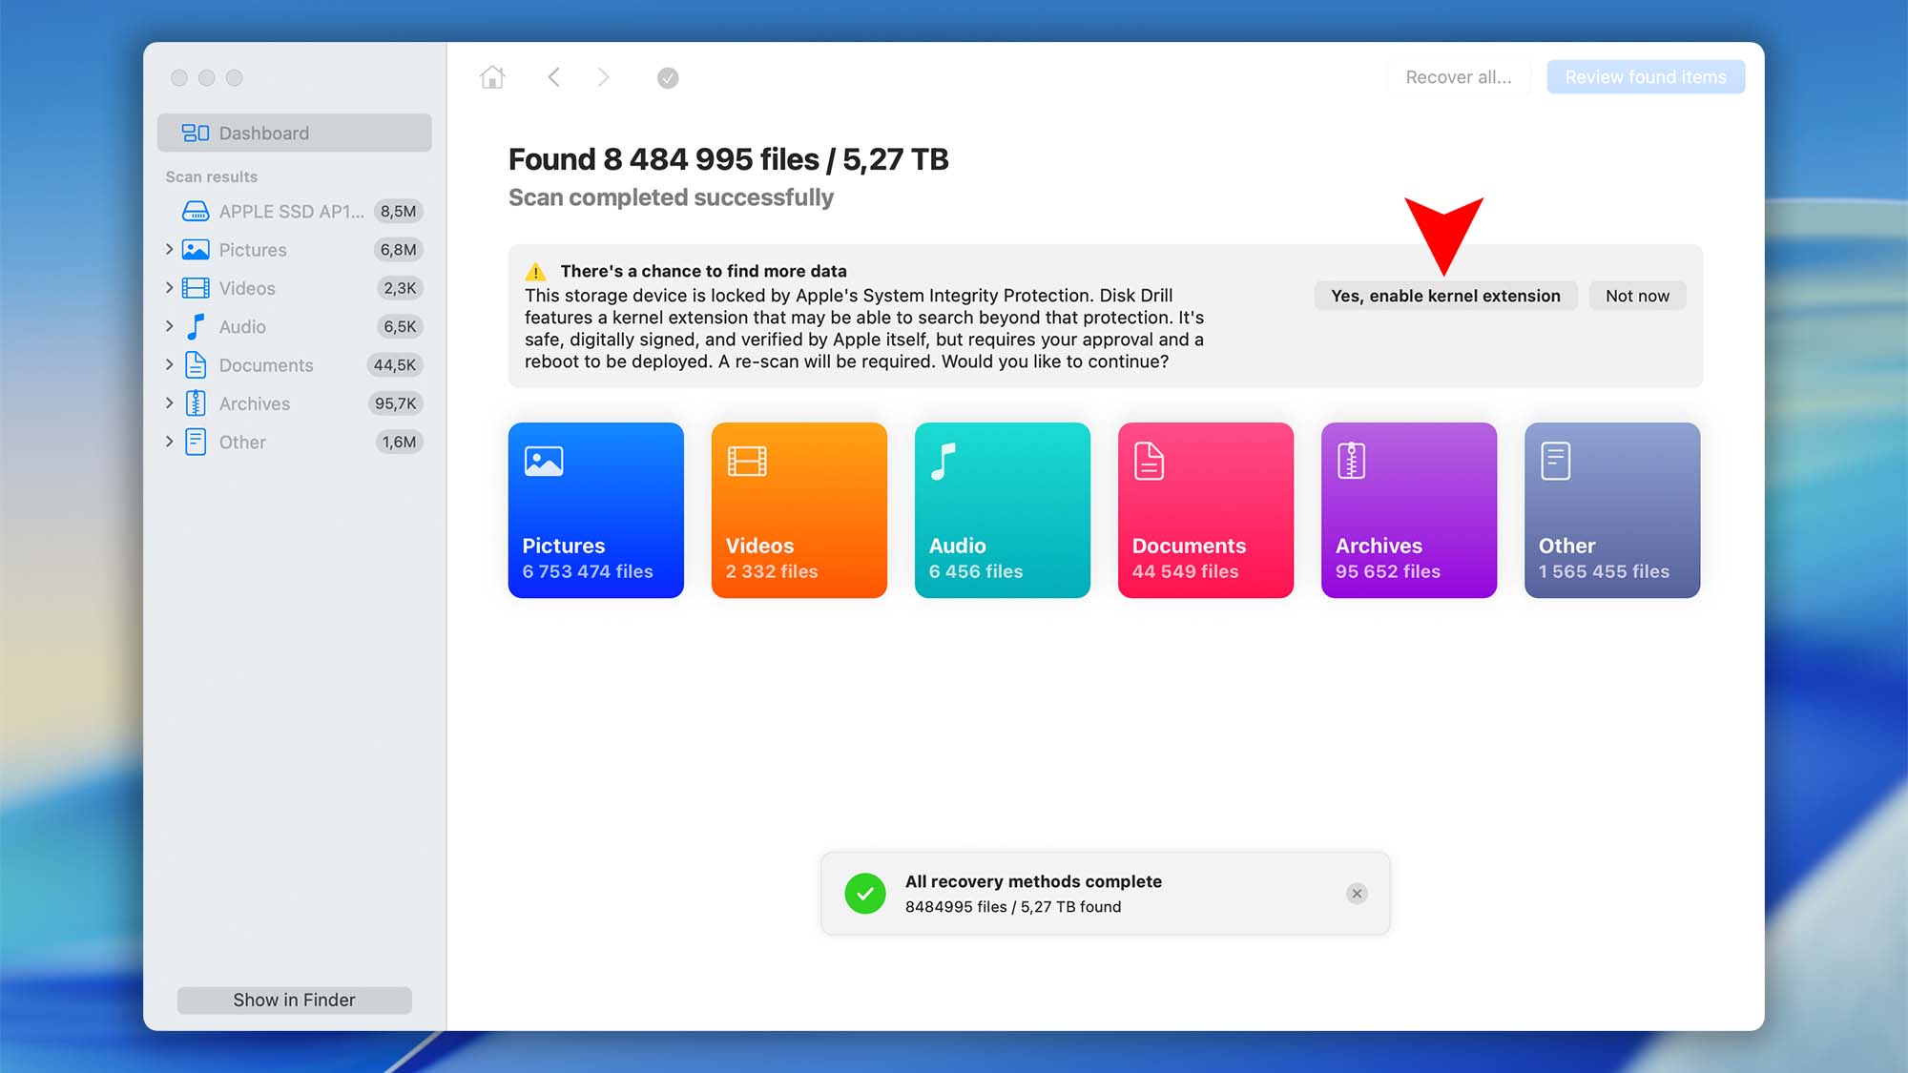The height and width of the screenshot is (1073, 1908).
Task: Click the Found 8 484 995 files heading
Action: (x=728, y=159)
